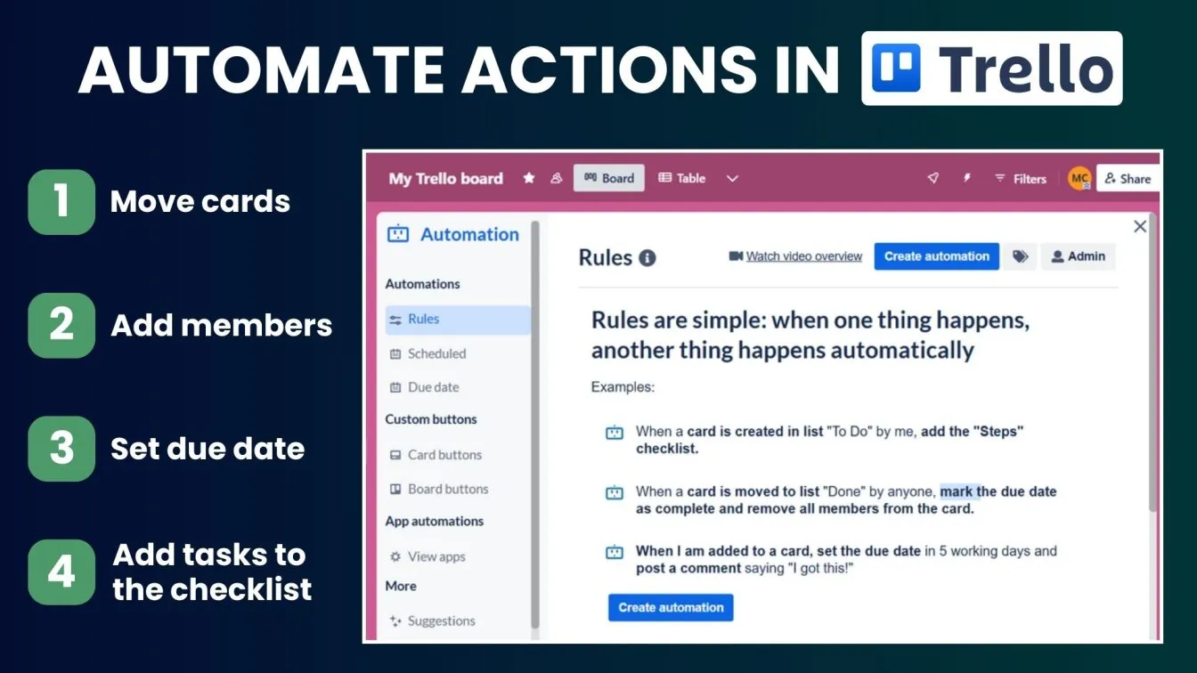Open board visibility icon next to star
The image size is (1197, 673).
pos(557,178)
